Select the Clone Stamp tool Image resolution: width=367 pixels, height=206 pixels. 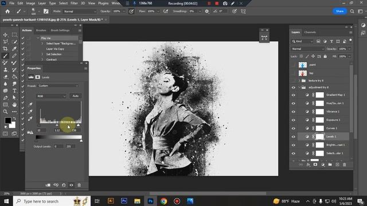click(5, 70)
